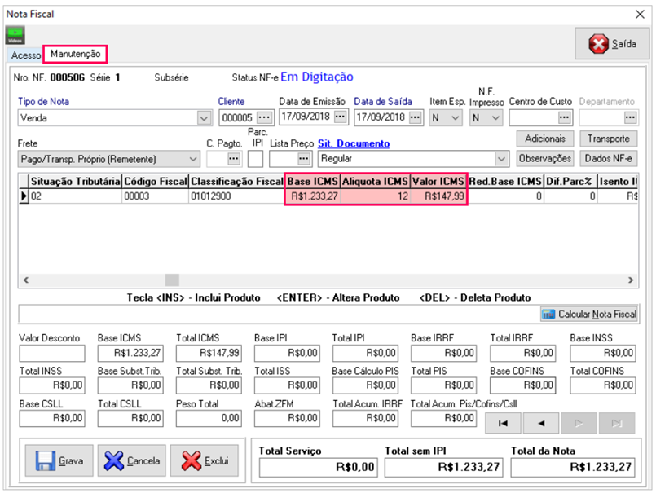The height and width of the screenshot is (493, 656).
Task: Open Data de Saída calendar picker
Action: point(416,117)
